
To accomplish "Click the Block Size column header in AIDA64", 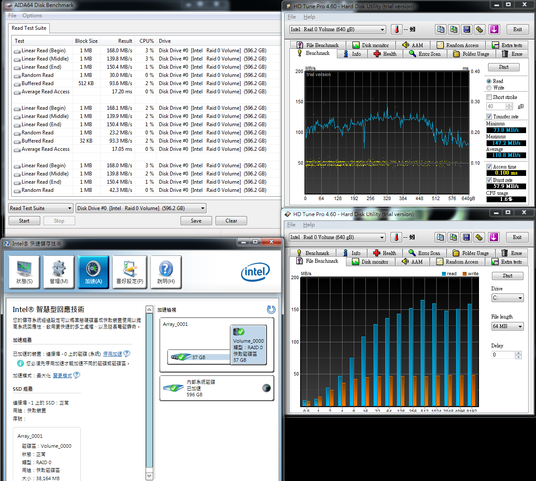I will [x=86, y=41].
